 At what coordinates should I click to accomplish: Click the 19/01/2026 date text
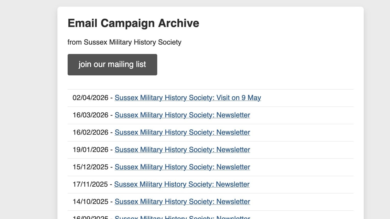pos(90,150)
